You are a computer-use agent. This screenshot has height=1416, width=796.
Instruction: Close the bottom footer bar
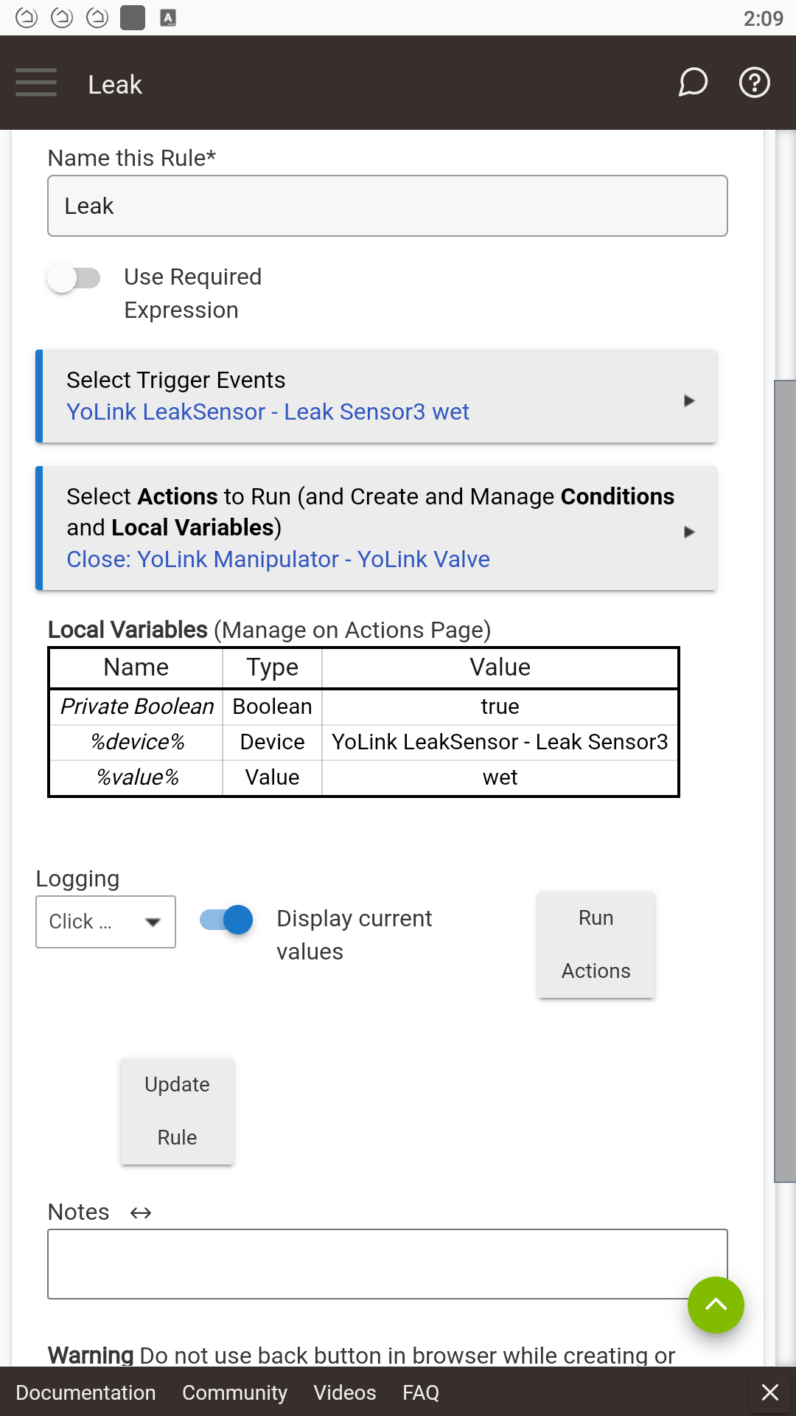(770, 1392)
